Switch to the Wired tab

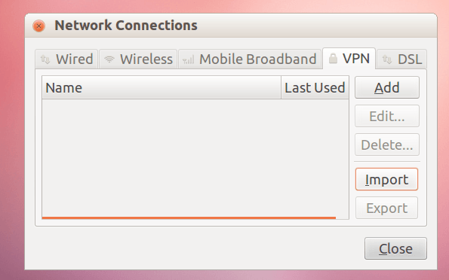[x=66, y=59]
